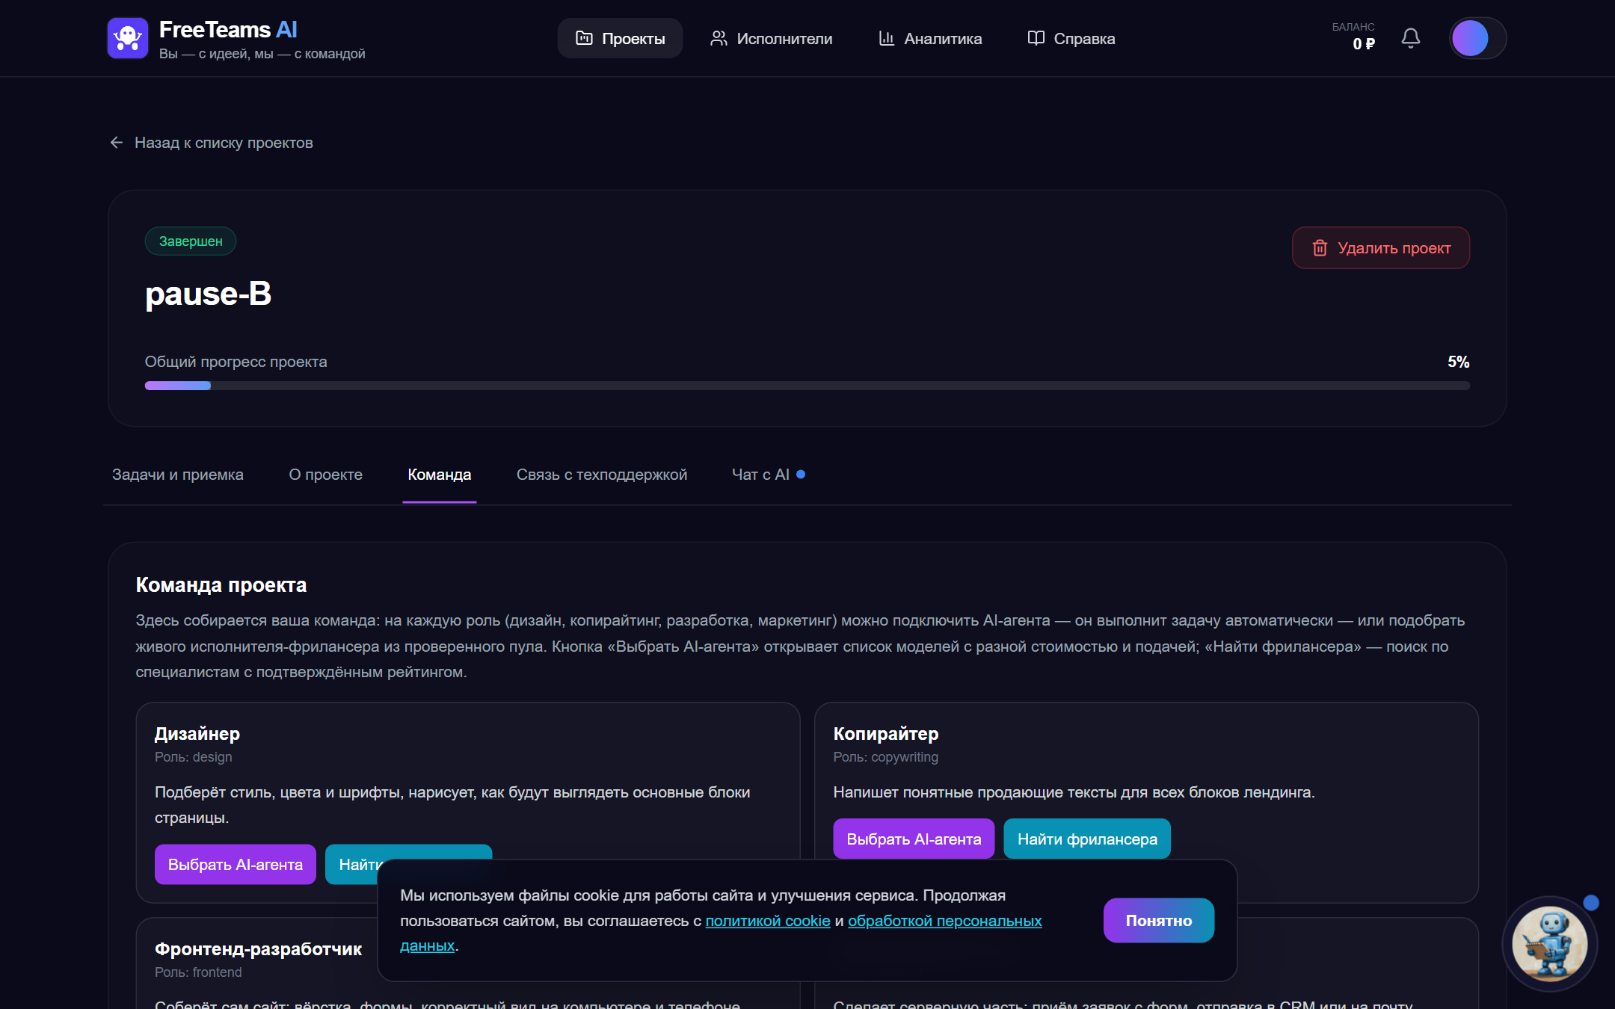1615x1009 pixels.
Task: Open the notifications bell
Action: (x=1410, y=38)
